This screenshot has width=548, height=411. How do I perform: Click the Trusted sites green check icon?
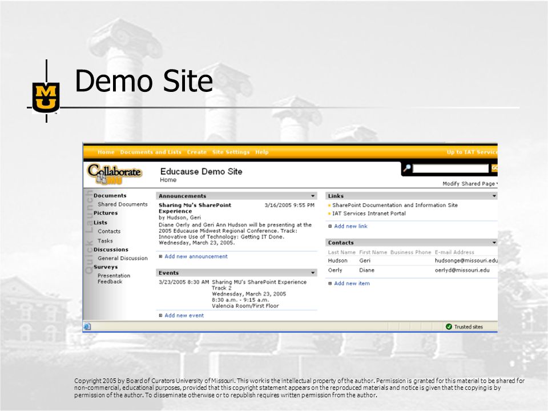449,327
